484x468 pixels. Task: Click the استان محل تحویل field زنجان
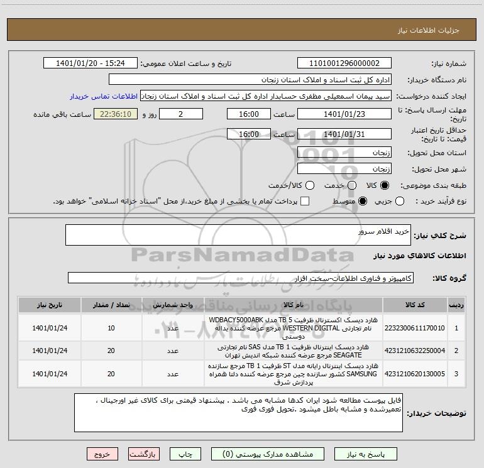(344, 153)
